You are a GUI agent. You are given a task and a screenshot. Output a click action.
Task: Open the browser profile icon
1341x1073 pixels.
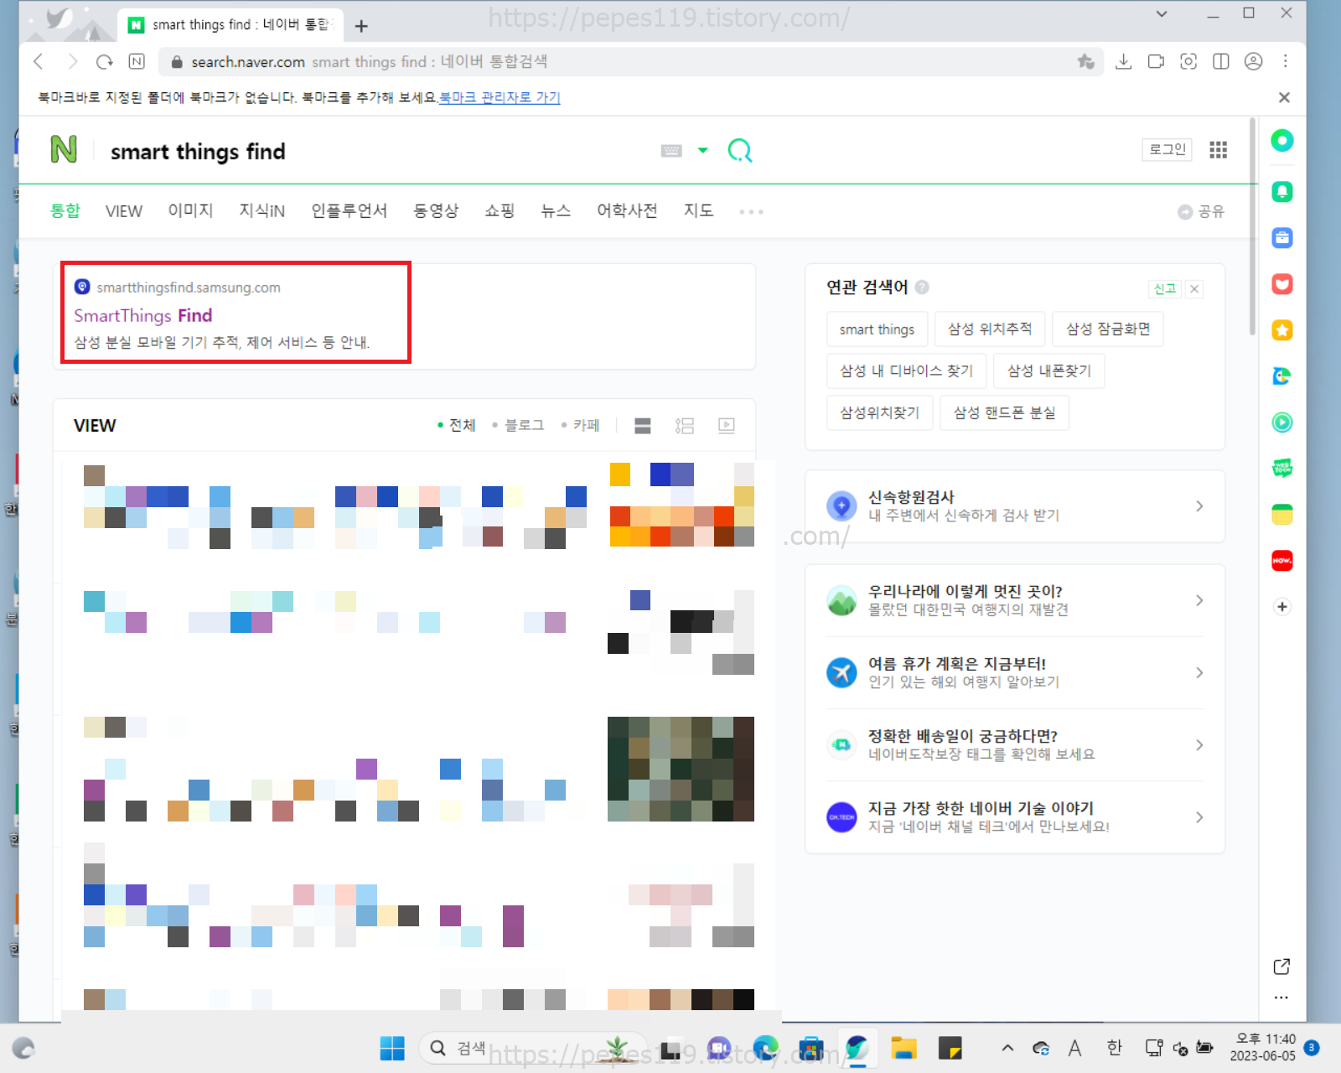[x=1253, y=61]
